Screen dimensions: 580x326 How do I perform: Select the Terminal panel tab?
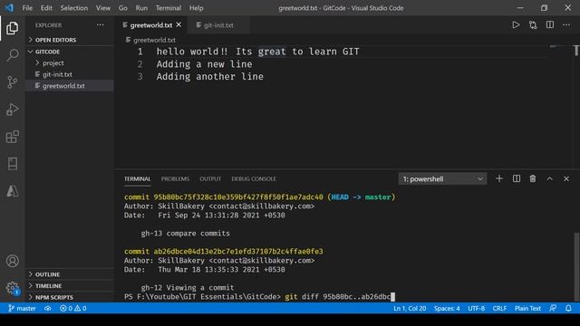click(137, 179)
